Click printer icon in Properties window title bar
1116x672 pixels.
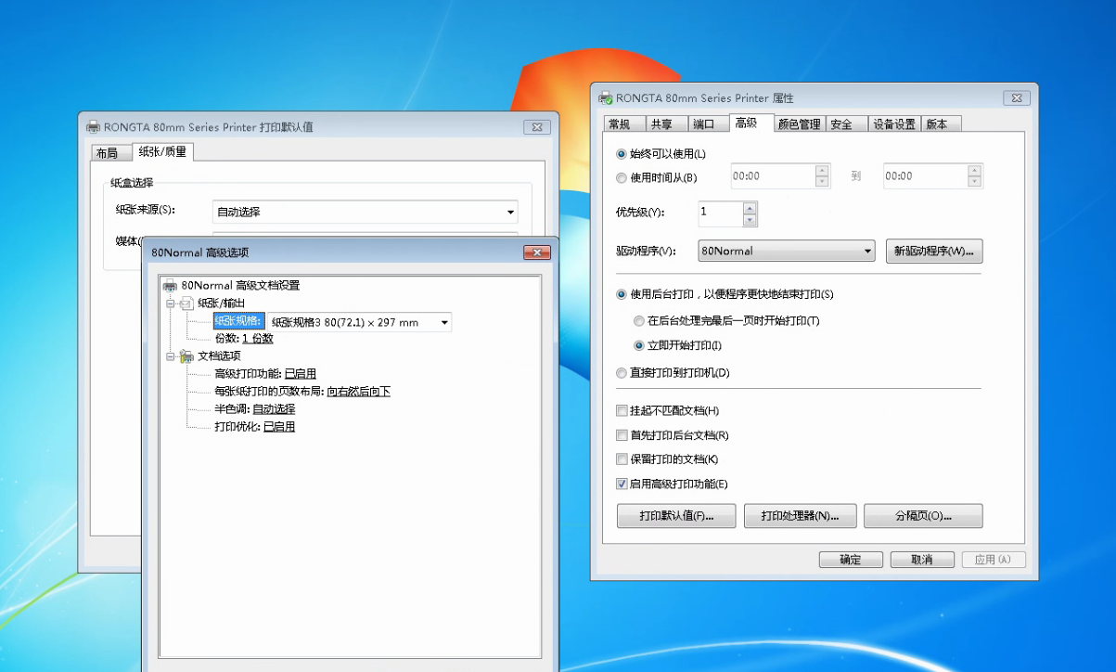[x=605, y=97]
